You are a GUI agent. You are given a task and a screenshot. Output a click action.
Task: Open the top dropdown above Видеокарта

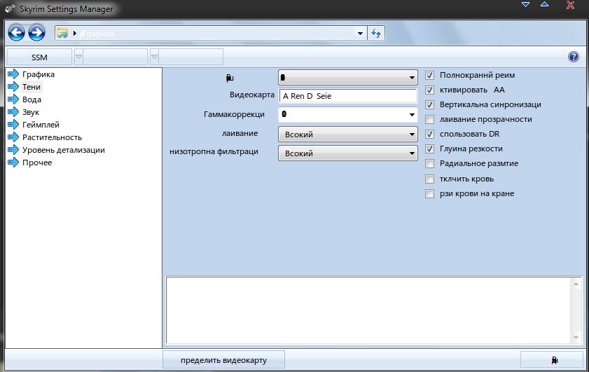tap(348, 77)
